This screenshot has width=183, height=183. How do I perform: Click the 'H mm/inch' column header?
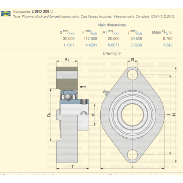click(x=89, y=32)
